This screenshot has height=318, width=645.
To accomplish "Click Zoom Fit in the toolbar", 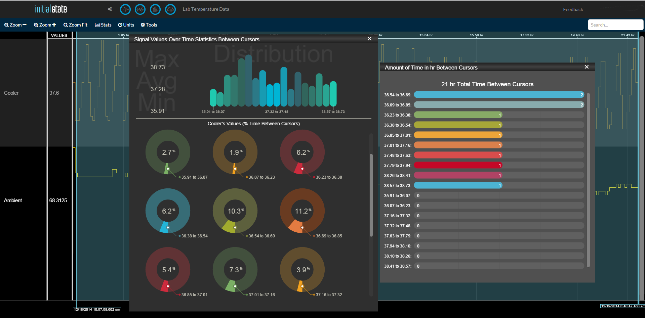I will pos(75,25).
